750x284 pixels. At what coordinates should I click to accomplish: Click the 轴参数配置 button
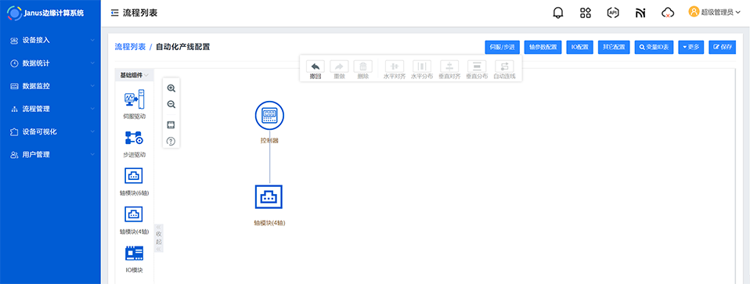pos(543,47)
